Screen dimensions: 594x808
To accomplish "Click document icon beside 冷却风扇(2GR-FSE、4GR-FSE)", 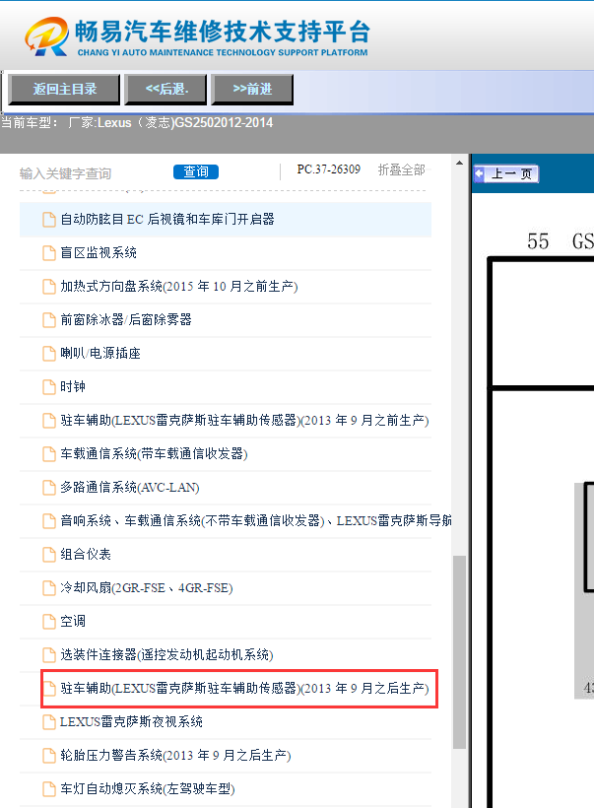I will pos(49,588).
